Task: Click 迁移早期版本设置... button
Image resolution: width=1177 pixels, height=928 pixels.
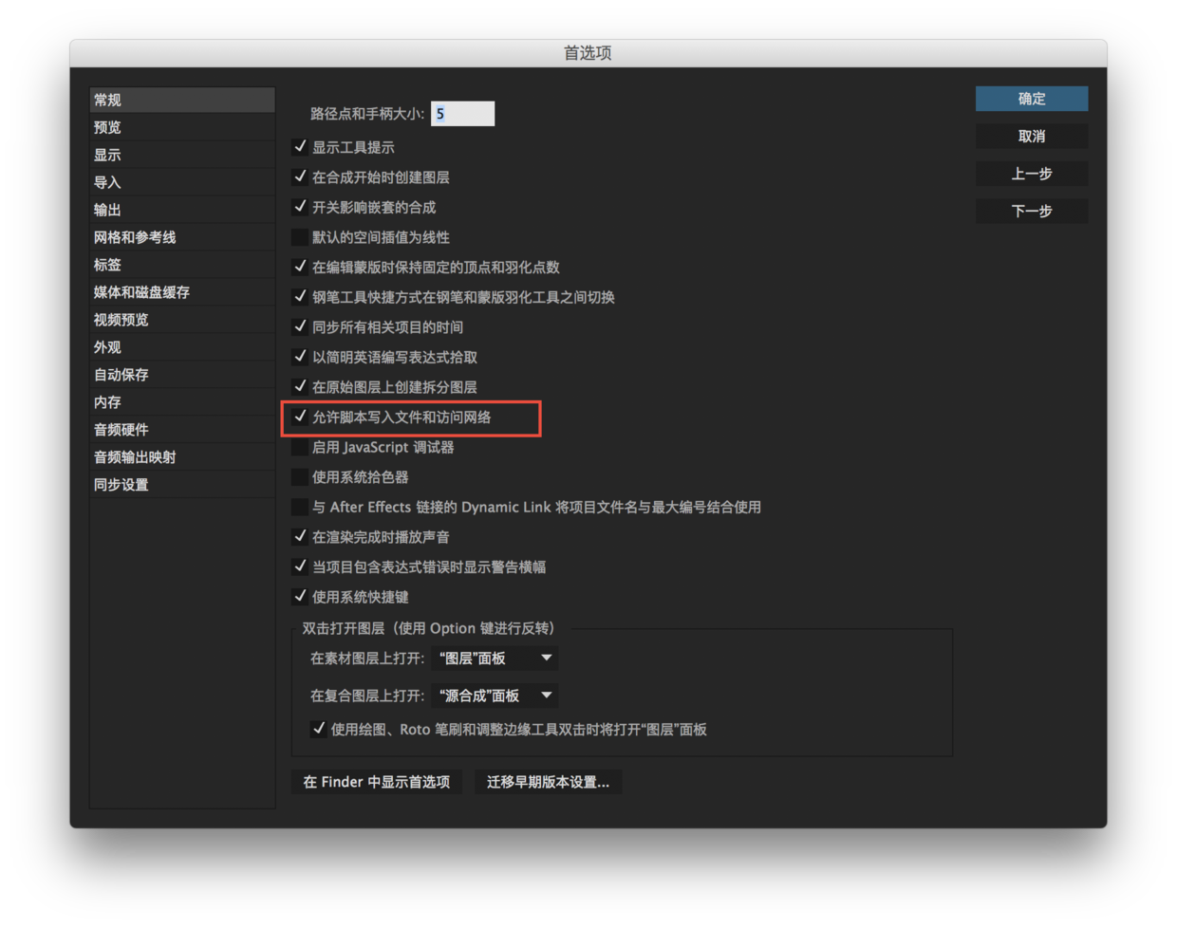Action: [x=549, y=782]
